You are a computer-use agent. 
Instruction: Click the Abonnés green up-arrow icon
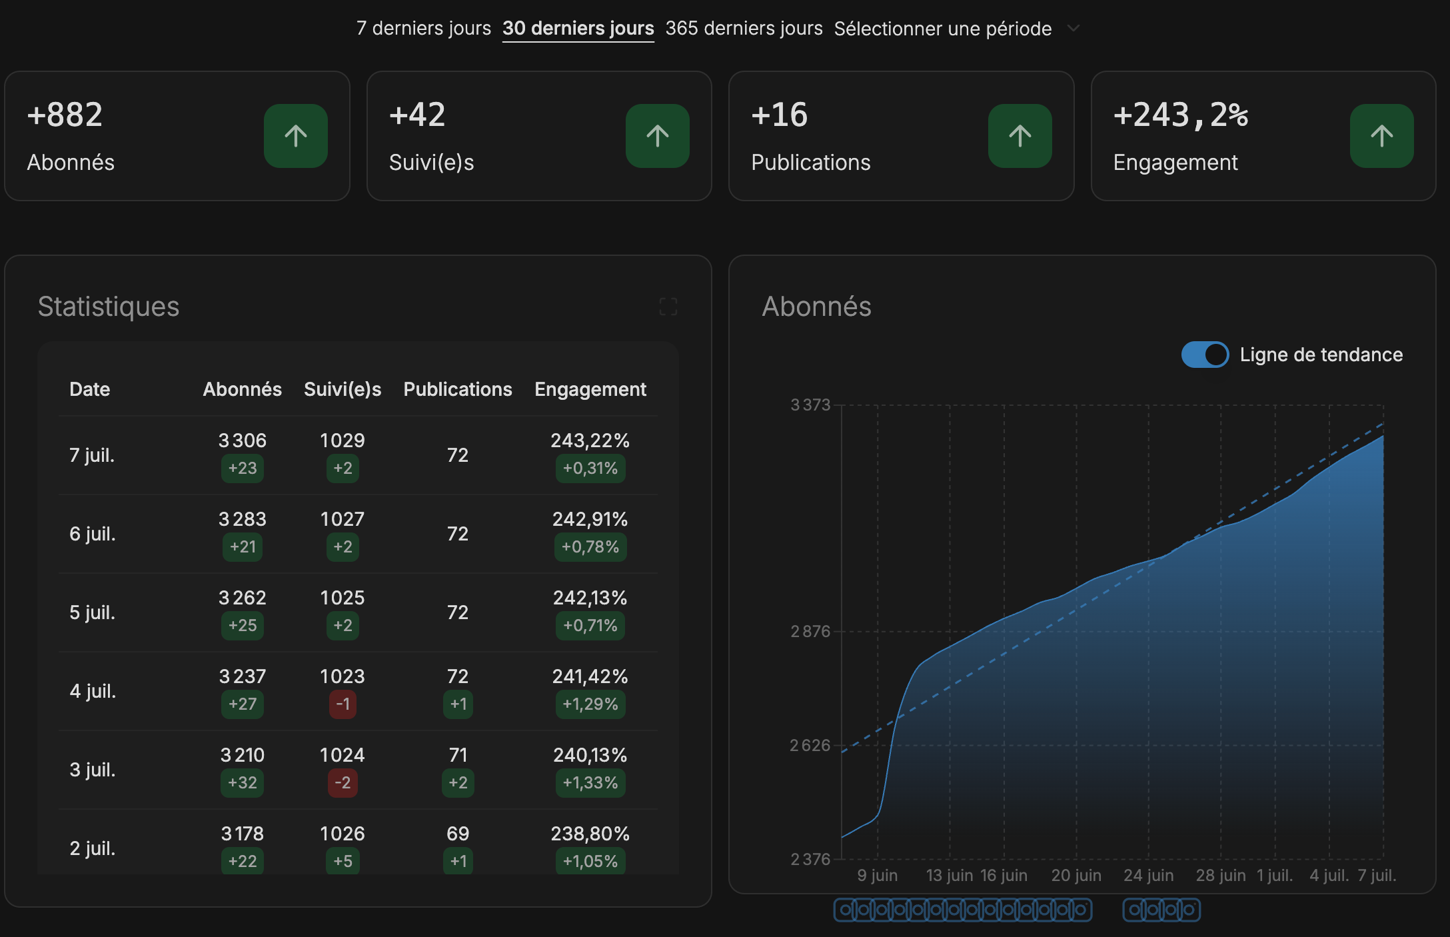pos(295,136)
